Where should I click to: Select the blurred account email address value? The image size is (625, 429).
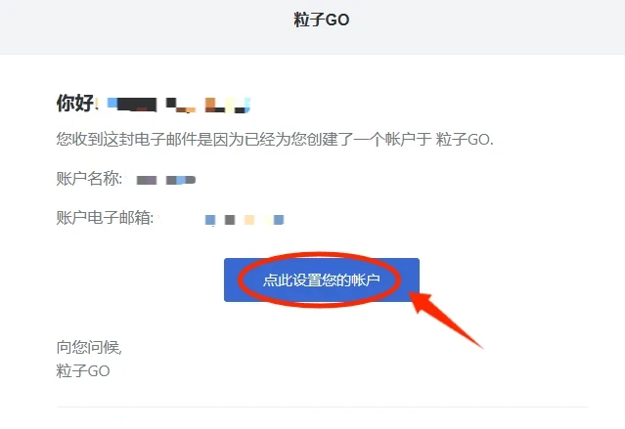(x=245, y=220)
